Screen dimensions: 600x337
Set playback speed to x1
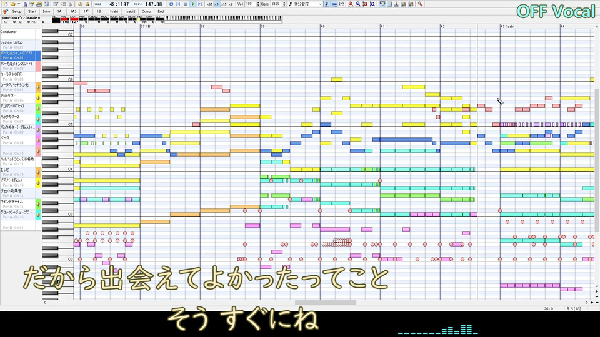coord(217,4)
